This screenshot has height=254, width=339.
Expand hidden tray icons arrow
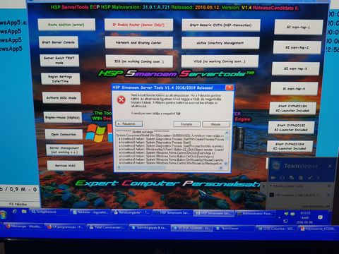coord(280,217)
